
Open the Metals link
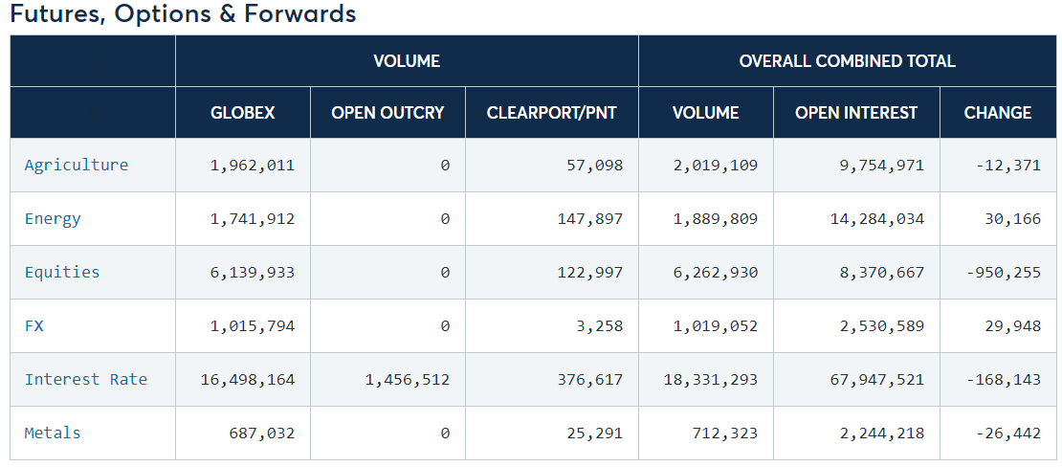point(53,433)
